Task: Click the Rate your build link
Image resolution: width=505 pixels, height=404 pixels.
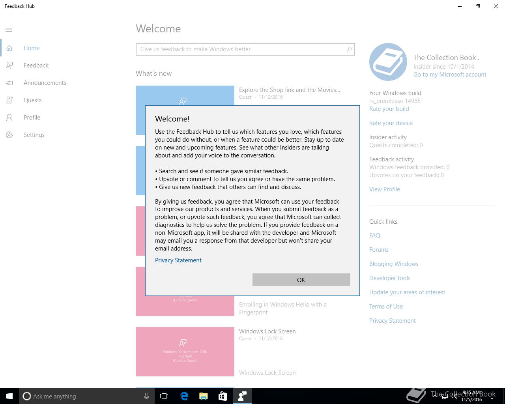Action: point(389,109)
